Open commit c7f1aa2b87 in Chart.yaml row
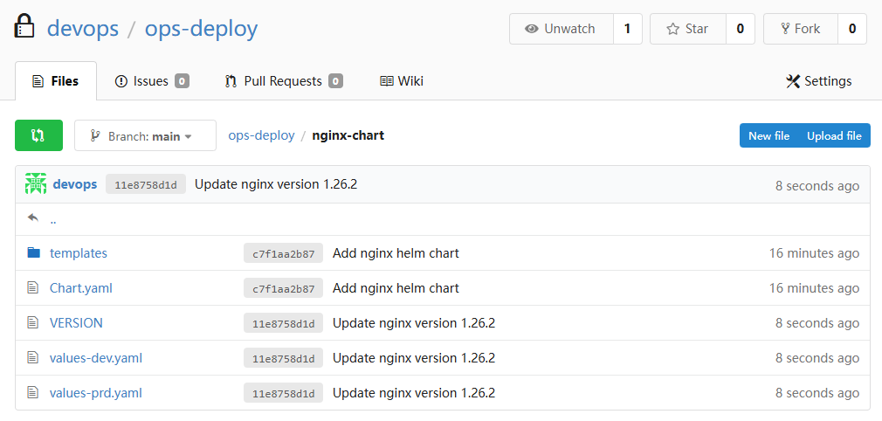This screenshot has width=882, height=421. point(284,288)
